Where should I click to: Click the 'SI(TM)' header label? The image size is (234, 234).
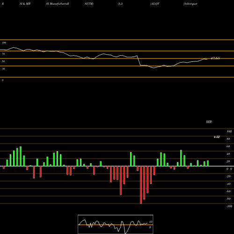[89, 4]
